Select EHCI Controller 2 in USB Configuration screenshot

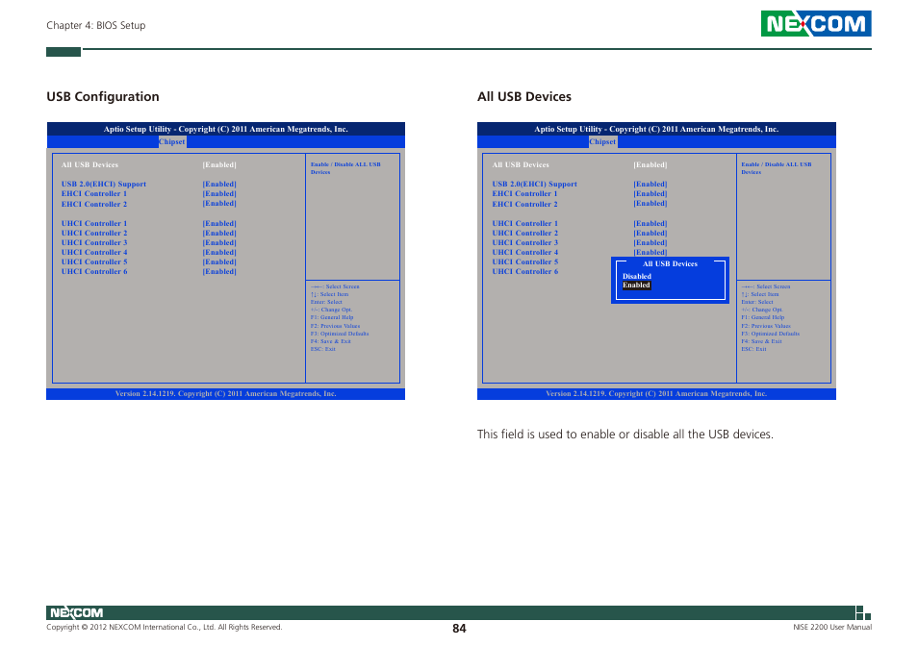[x=94, y=204]
